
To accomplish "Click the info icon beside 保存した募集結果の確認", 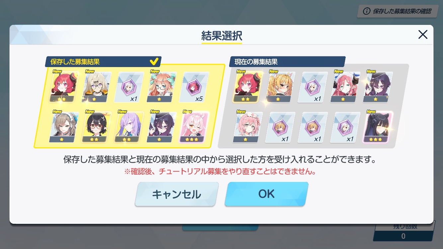I will (367, 11).
